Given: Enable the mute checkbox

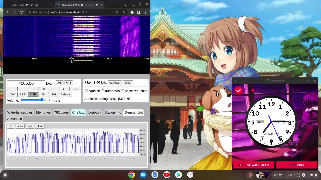Looking at the screenshot, I should (x=51, y=100).
